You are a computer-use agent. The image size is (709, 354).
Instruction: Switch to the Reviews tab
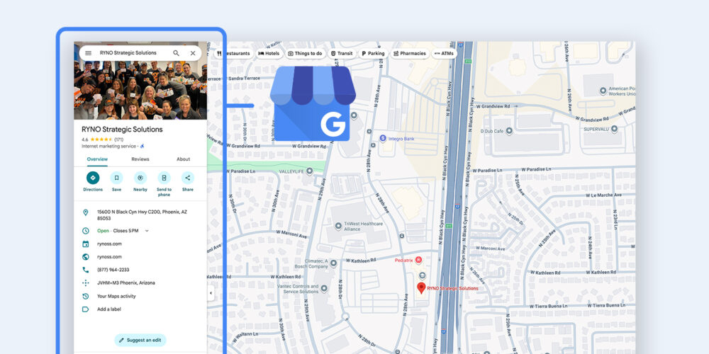point(140,159)
